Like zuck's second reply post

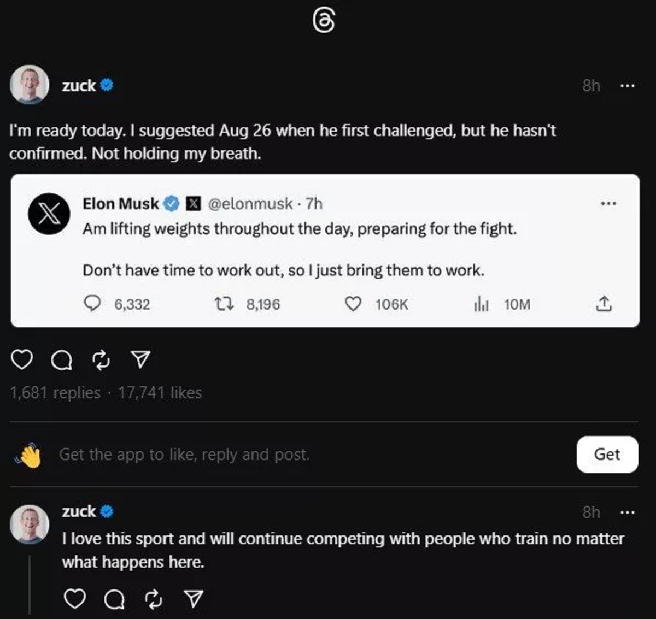pyautogui.click(x=75, y=599)
